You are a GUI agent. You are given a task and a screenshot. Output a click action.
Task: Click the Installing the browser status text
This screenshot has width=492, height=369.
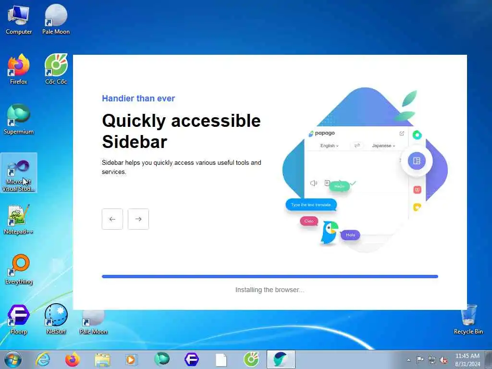pyautogui.click(x=270, y=290)
